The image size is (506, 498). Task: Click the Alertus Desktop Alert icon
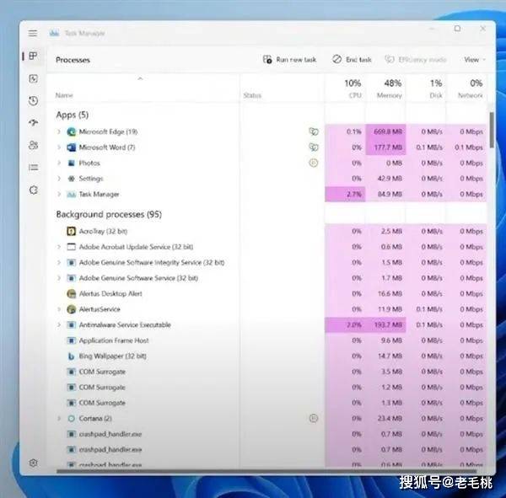point(71,293)
